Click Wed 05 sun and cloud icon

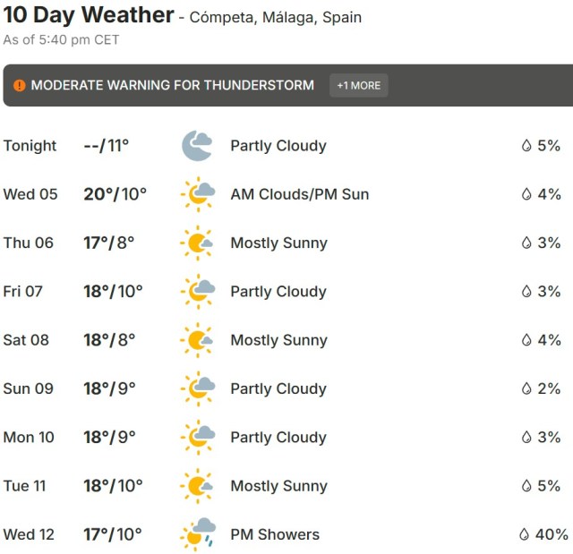click(197, 194)
